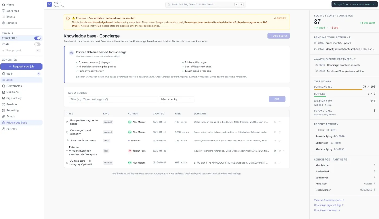
Task: Click the 'auto' kind tag
Action: (106, 141)
